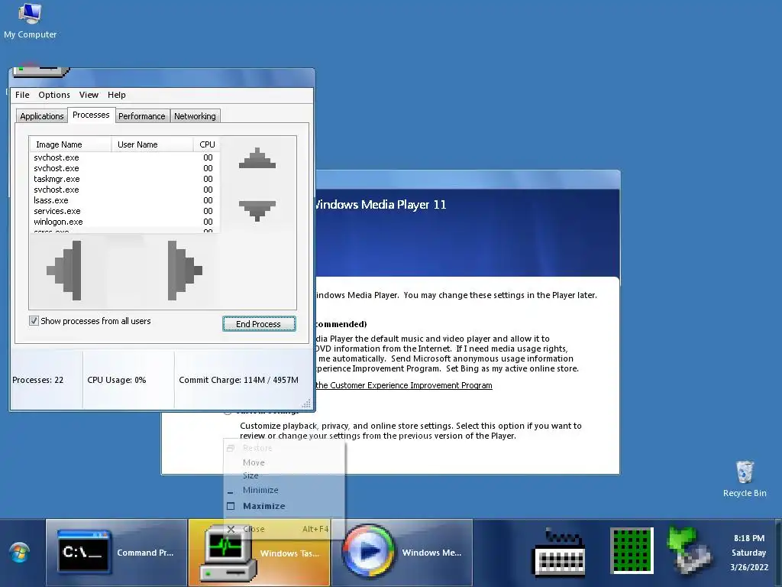Click the scroll down arrow in process list

click(x=257, y=211)
